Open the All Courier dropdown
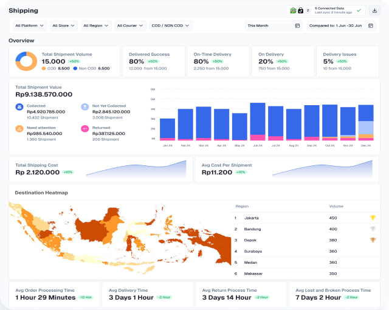Image resolution: width=389 pixels, height=310 pixels. (x=131, y=26)
